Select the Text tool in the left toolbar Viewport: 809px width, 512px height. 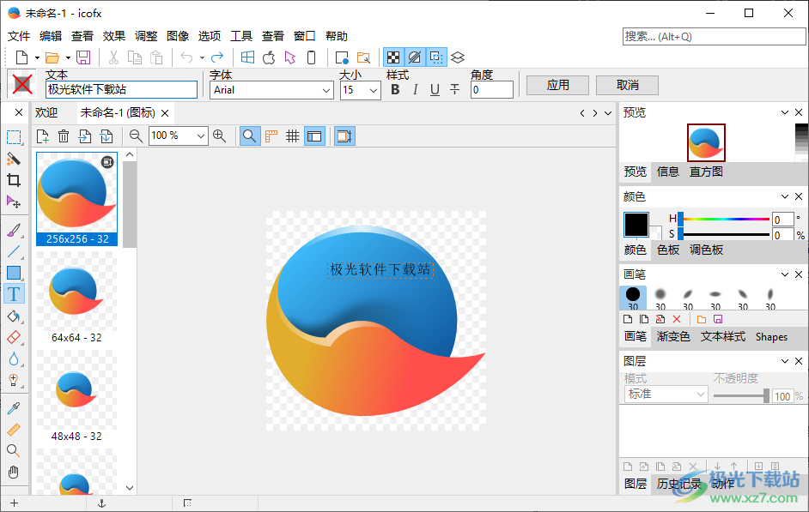(13, 293)
